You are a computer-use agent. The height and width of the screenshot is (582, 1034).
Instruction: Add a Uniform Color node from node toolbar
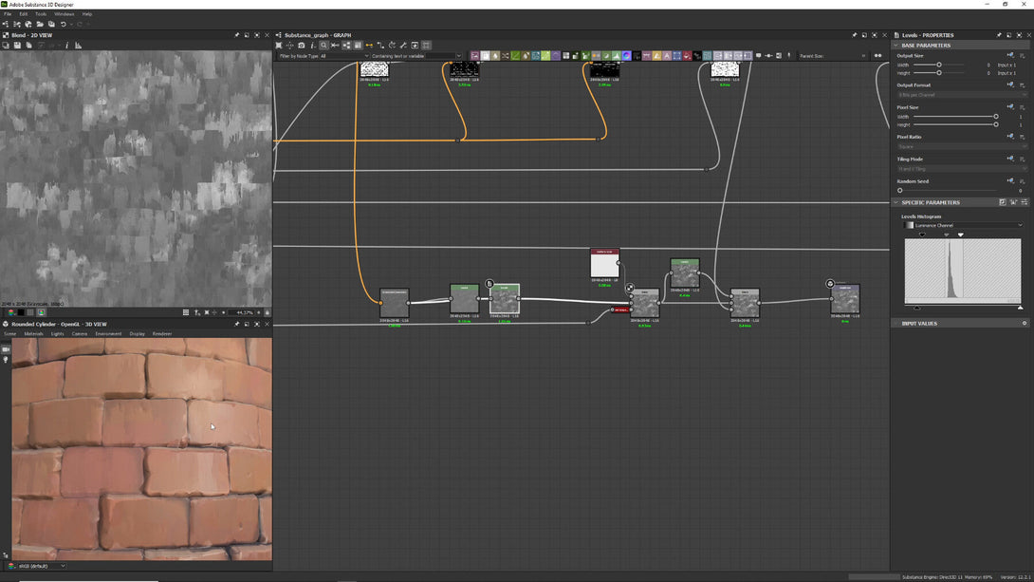687,56
